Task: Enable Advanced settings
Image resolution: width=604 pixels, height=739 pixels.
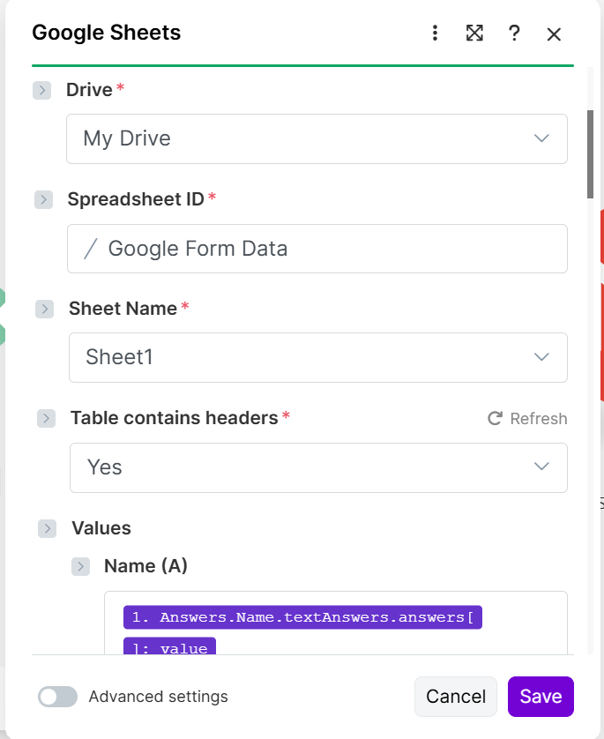Action: pos(57,697)
